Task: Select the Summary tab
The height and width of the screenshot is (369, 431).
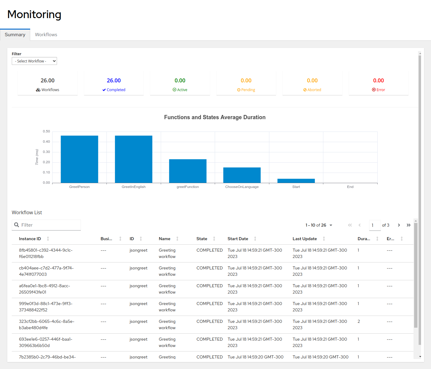Action: [15, 34]
